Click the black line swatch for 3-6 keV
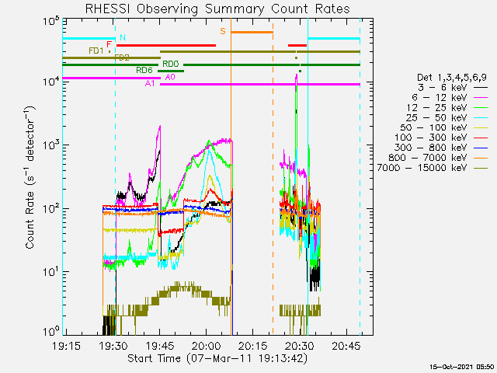497x373 pixels. coord(481,88)
